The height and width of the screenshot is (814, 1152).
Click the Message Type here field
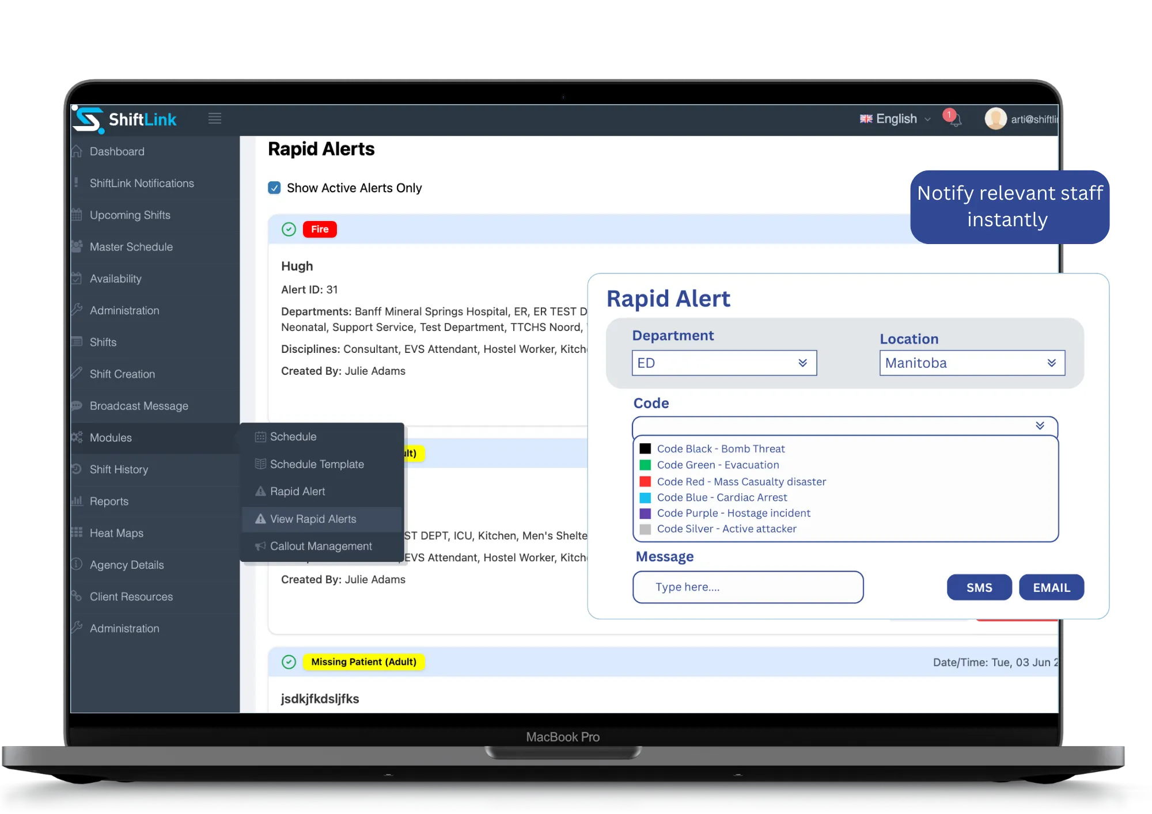(x=747, y=587)
